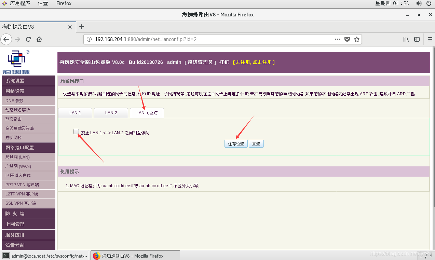The height and width of the screenshot is (260, 435).
Task: Go to the Firefox home page icon
Action: (x=39, y=39)
